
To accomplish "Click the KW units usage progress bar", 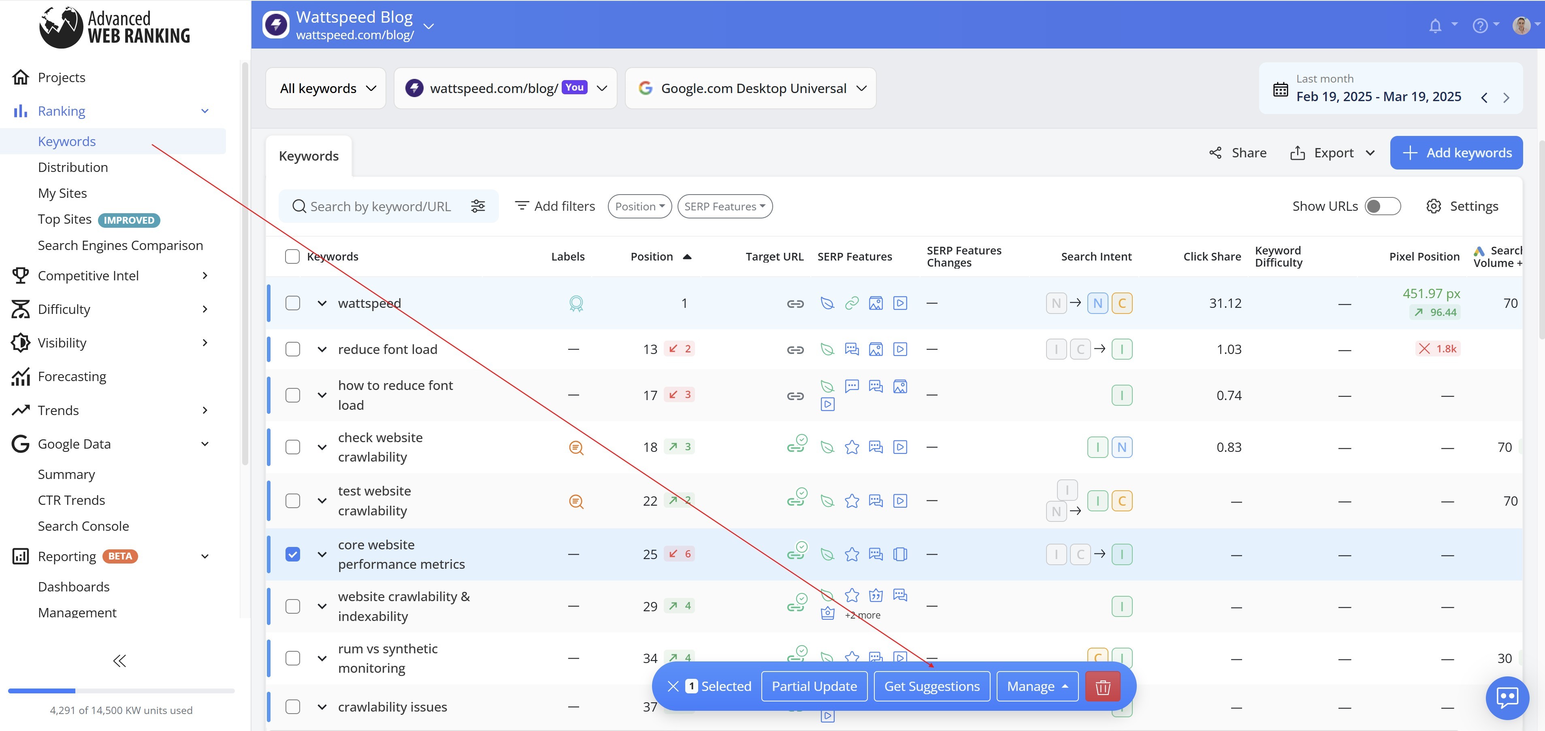I will click(121, 691).
